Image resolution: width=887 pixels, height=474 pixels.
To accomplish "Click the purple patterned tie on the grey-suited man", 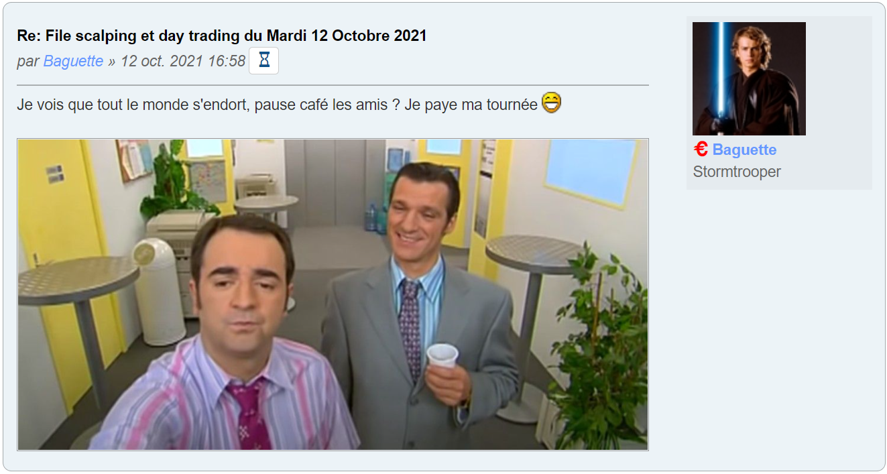I will tap(410, 329).
